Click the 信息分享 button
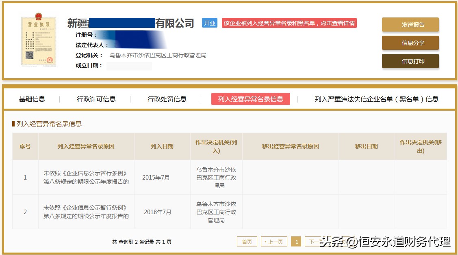 pos(410,43)
